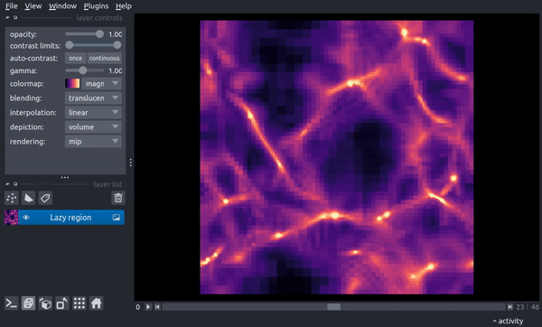Open the depiction dropdown
The image size is (542, 327).
pyautogui.click(x=93, y=126)
